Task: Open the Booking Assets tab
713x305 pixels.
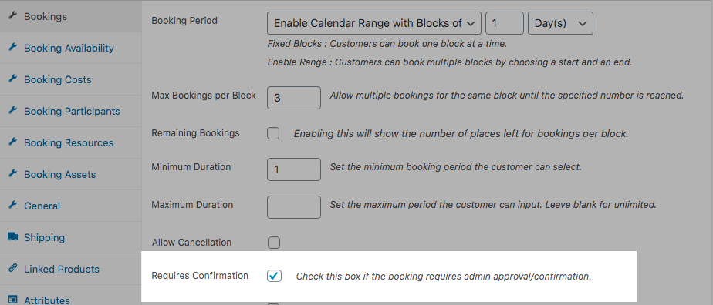Action: (x=60, y=174)
